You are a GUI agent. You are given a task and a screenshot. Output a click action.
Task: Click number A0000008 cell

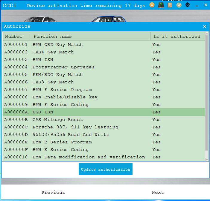(16, 97)
